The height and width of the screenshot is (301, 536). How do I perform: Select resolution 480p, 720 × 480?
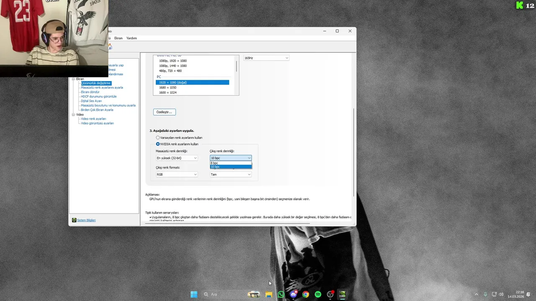pyautogui.click(x=170, y=71)
